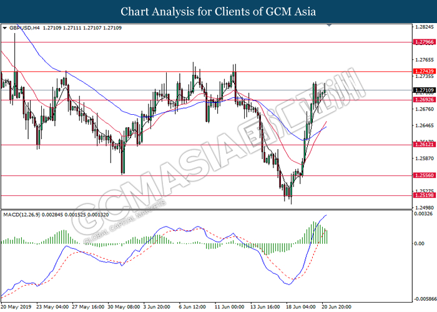Click the triangle arrow beside GBPUSD.H4
The image size is (437, 312).
(5, 29)
